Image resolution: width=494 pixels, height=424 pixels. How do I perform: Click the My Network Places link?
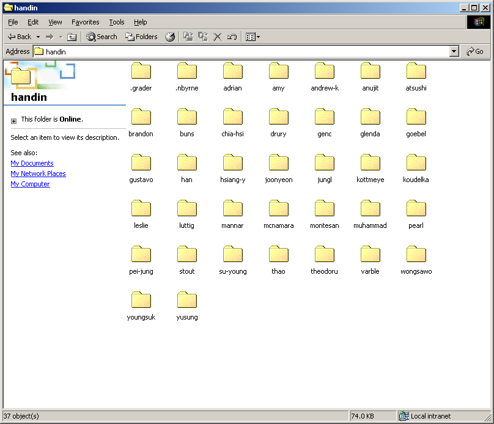pyautogui.click(x=38, y=174)
